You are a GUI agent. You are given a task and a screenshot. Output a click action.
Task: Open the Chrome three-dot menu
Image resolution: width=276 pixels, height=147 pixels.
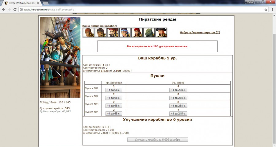(x=272, y=10)
